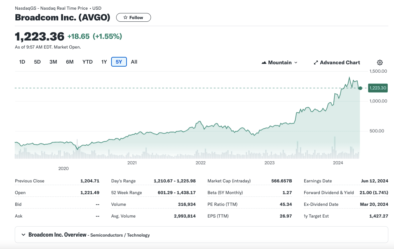This screenshot has height=249, width=394.
Task: Open the Advanced Chart view
Action: tap(337, 63)
